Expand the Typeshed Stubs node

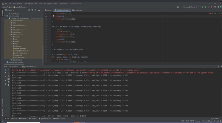pyautogui.click(x=9, y=60)
